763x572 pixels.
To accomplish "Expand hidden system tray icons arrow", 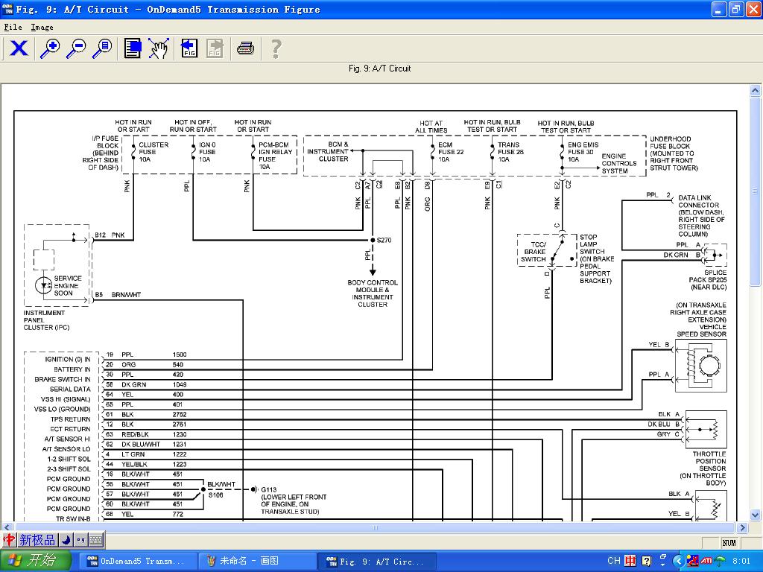I will tap(678, 561).
